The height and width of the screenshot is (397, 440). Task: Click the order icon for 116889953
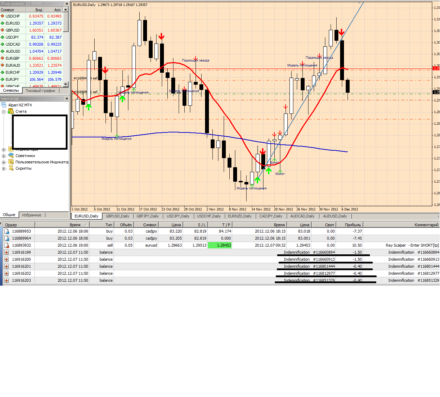(x=6, y=231)
